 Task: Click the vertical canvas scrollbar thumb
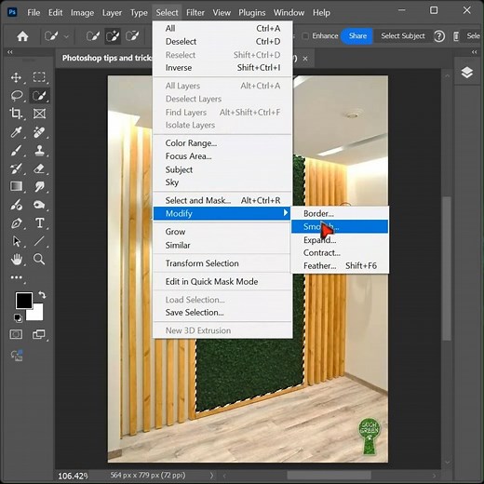[447, 268]
